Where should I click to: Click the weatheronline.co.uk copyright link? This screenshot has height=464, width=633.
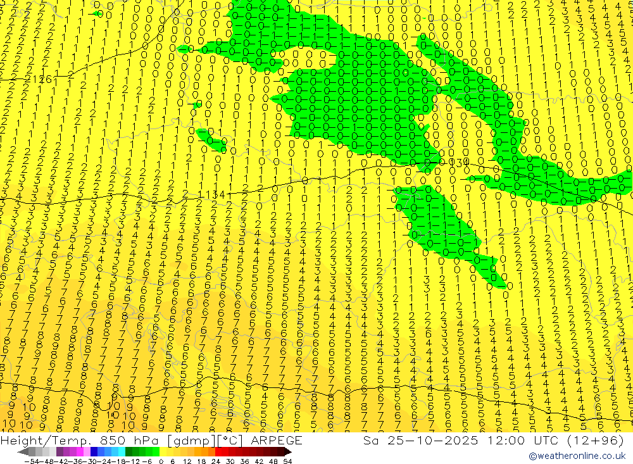(x=577, y=456)
